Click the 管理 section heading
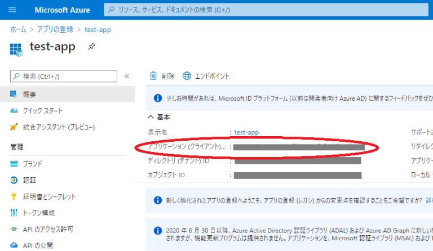Viewport: 433px width, 251px height. (x=17, y=147)
